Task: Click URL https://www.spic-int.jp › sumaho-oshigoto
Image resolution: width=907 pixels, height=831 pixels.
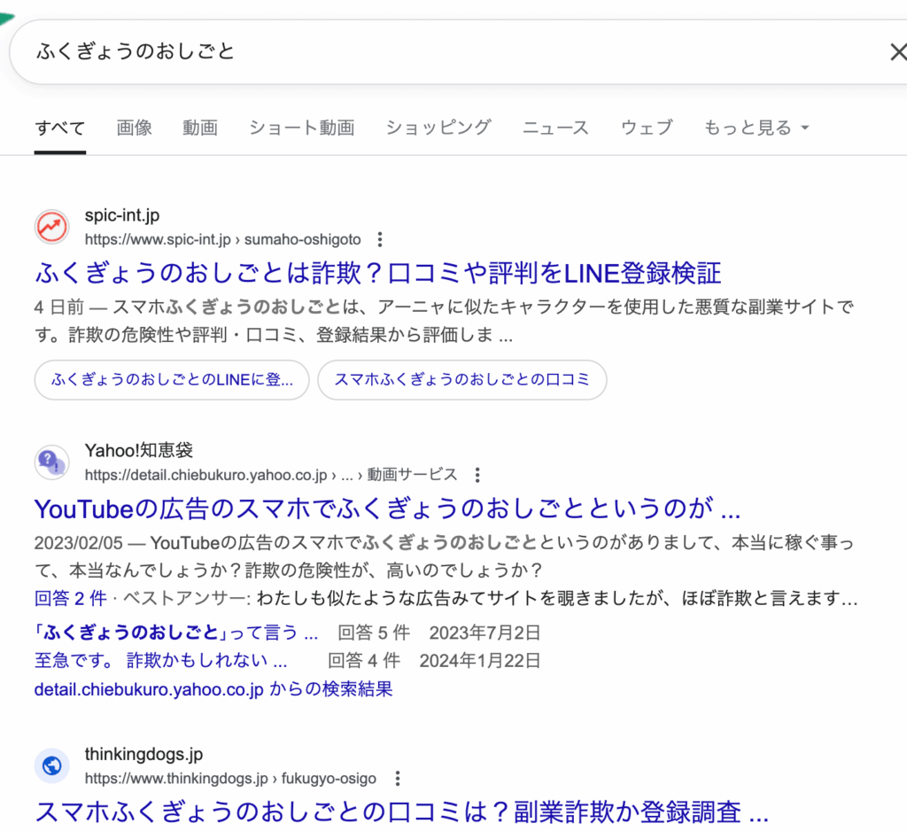Action: [222, 239]
